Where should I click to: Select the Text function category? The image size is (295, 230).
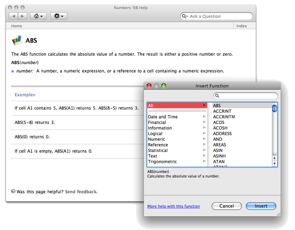coord(177,156)
